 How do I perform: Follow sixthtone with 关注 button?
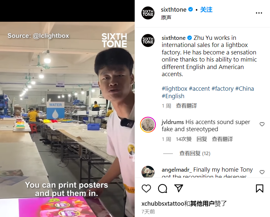[206, 10]
